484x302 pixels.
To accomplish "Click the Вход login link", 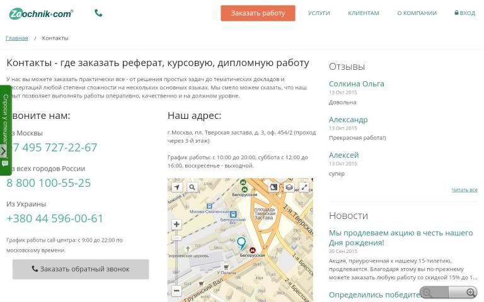I will coord(465,13).
